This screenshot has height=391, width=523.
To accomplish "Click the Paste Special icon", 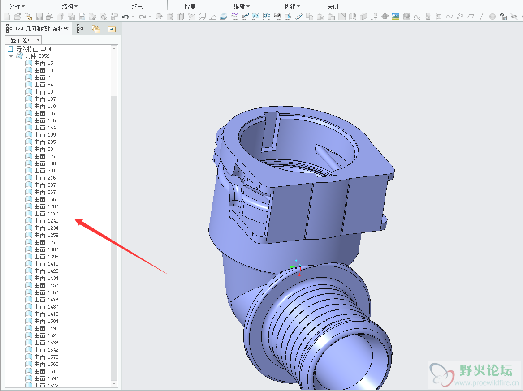I will point(331,16).
